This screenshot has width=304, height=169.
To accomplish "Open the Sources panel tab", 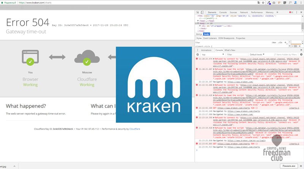I will pos(233,12).
